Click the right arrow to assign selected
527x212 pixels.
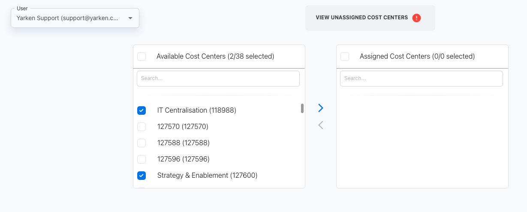(x=320, y=108)
